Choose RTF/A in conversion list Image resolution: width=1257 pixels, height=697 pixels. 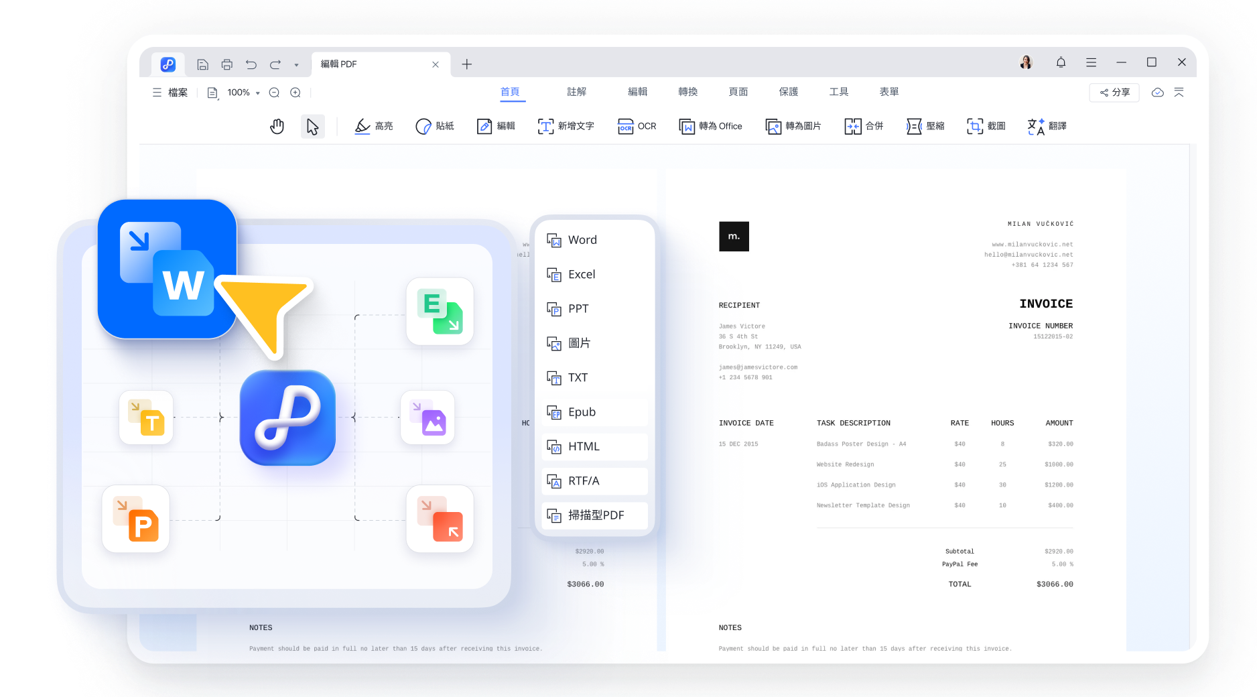[x=594, y=481]
